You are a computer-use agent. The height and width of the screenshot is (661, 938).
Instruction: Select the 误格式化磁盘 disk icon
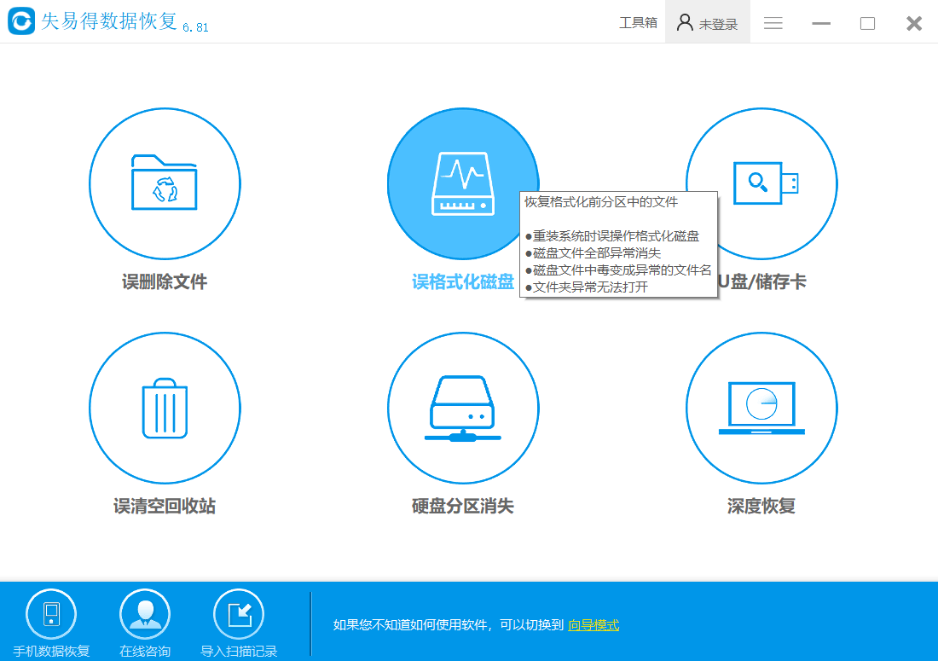tap(463, 183)
